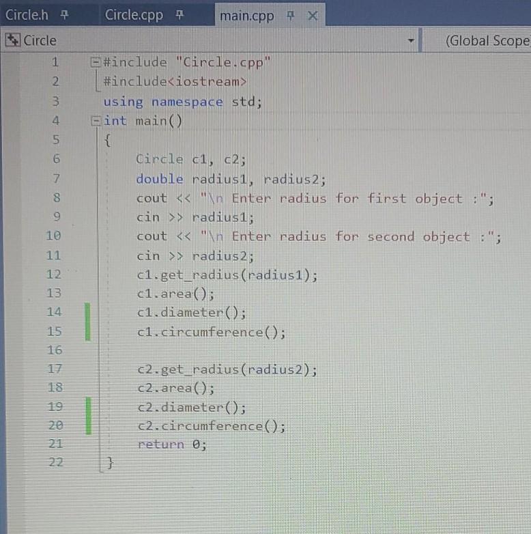Toggle pin on main.cpp tab
This screenshot has width=531, height=534.
pos(290,15)
